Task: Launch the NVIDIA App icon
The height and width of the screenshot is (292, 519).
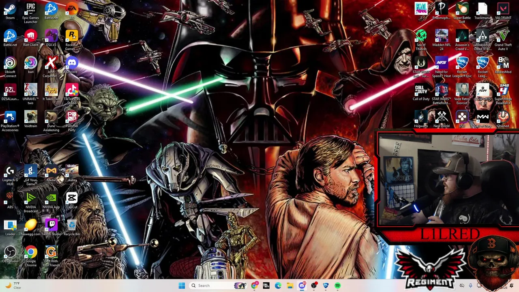Action: point(51,201)
